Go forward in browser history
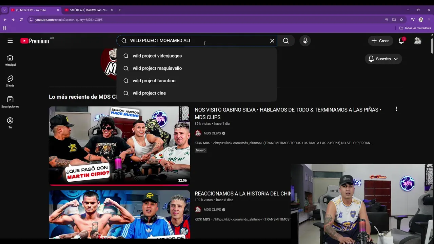 13,20
